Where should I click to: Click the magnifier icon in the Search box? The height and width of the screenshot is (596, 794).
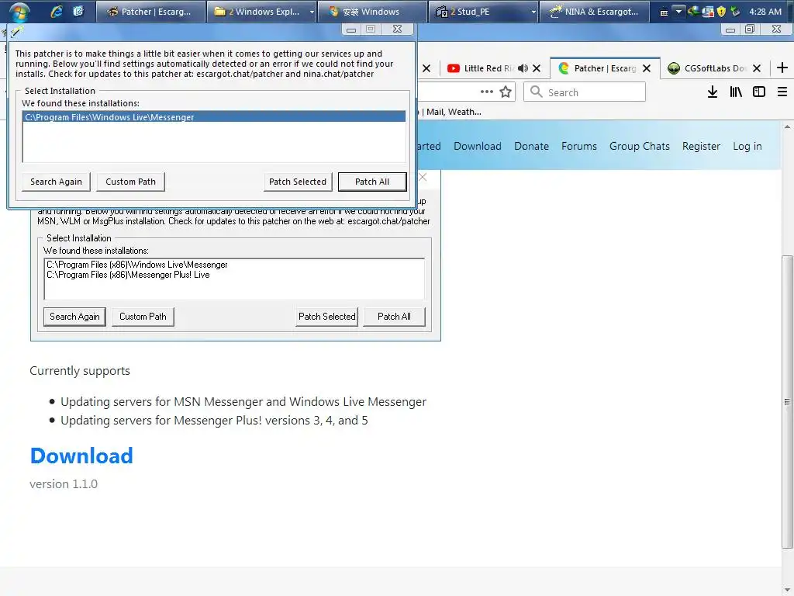(537, 92)
